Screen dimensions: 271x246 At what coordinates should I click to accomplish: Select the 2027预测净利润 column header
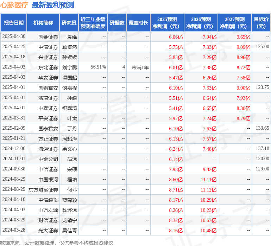click(x=235, y=22)
